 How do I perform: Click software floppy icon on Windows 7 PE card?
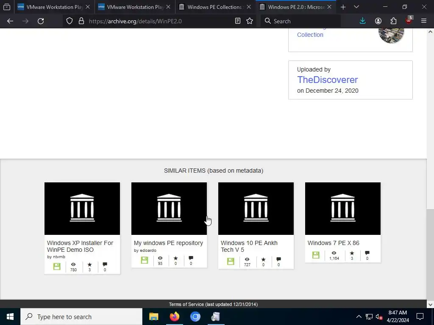point(316,255)
